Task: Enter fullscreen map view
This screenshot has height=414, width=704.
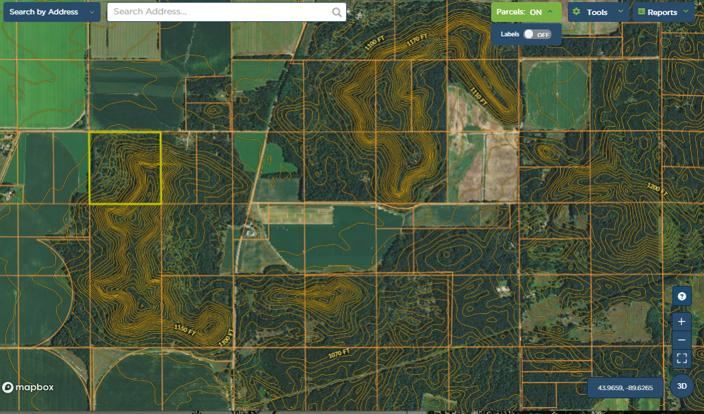Action: coord(681,358)
